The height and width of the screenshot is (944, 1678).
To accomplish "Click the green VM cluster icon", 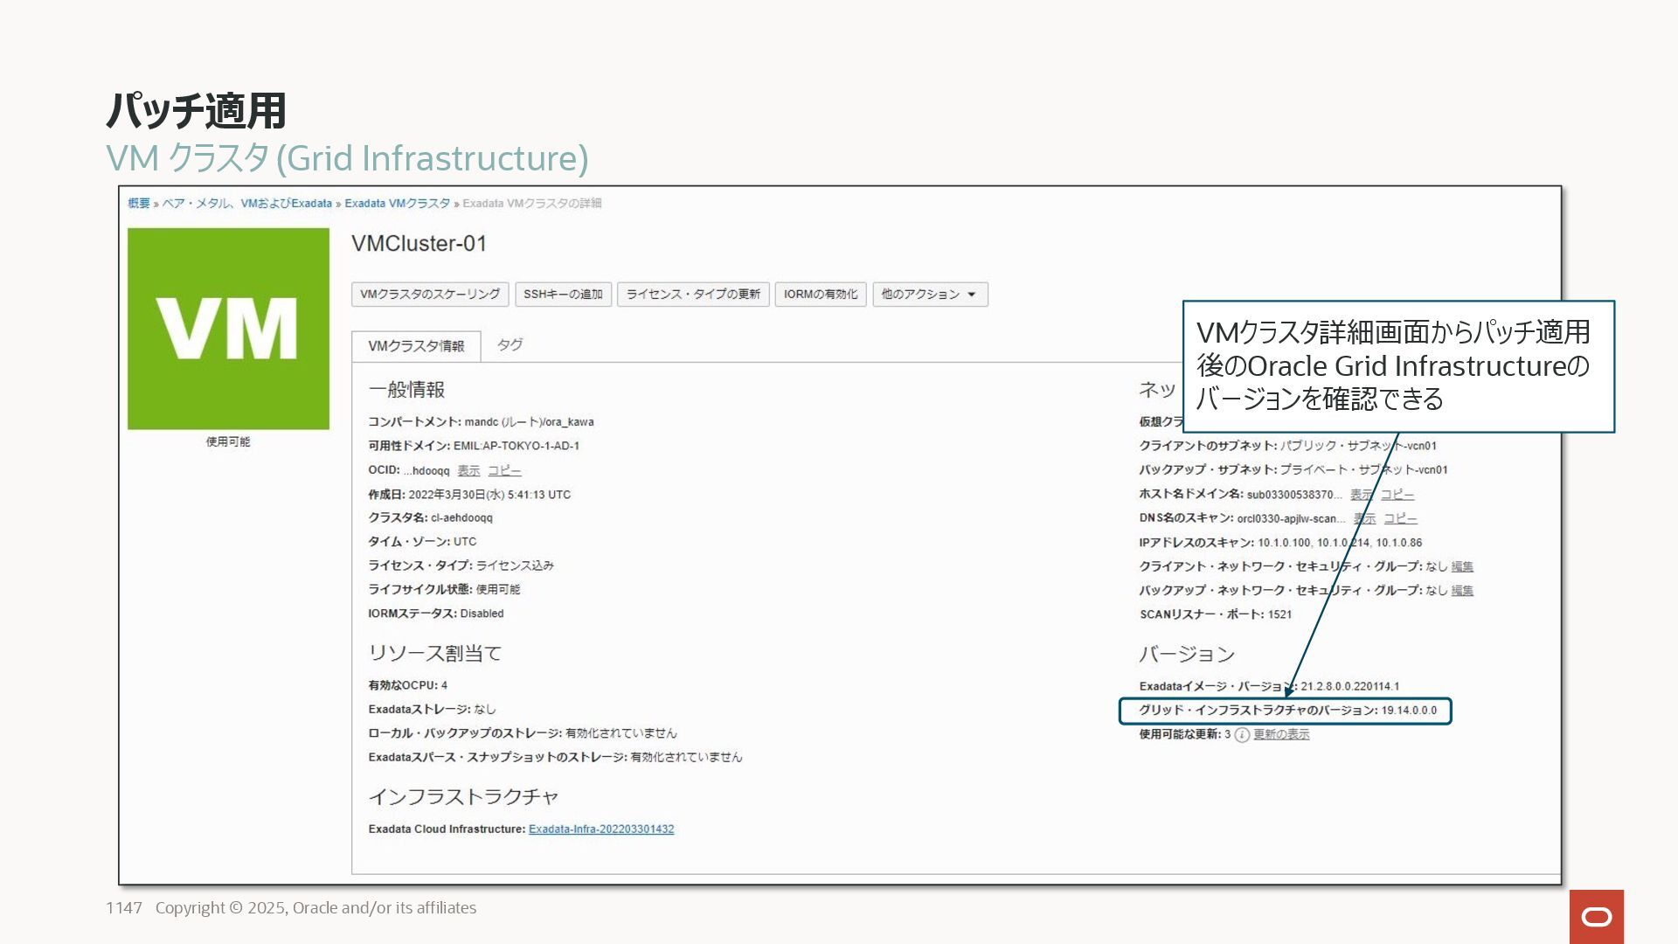I will click(228, 329).
